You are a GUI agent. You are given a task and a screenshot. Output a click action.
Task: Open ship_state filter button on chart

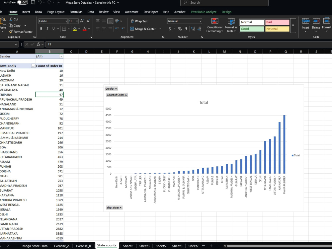click(x=114, y=207)
